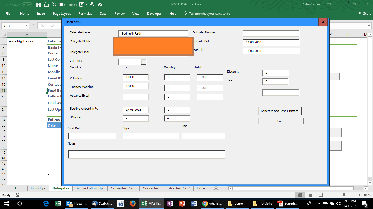
Task: Click the add new sheet plus icon
Action: coord(216,188)
